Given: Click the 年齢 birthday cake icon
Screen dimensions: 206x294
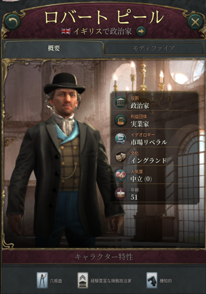Looking at the screenshot, I should 120,194.
